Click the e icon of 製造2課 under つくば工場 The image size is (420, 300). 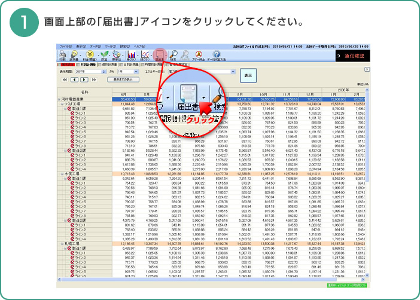click(x=69, y=151)
